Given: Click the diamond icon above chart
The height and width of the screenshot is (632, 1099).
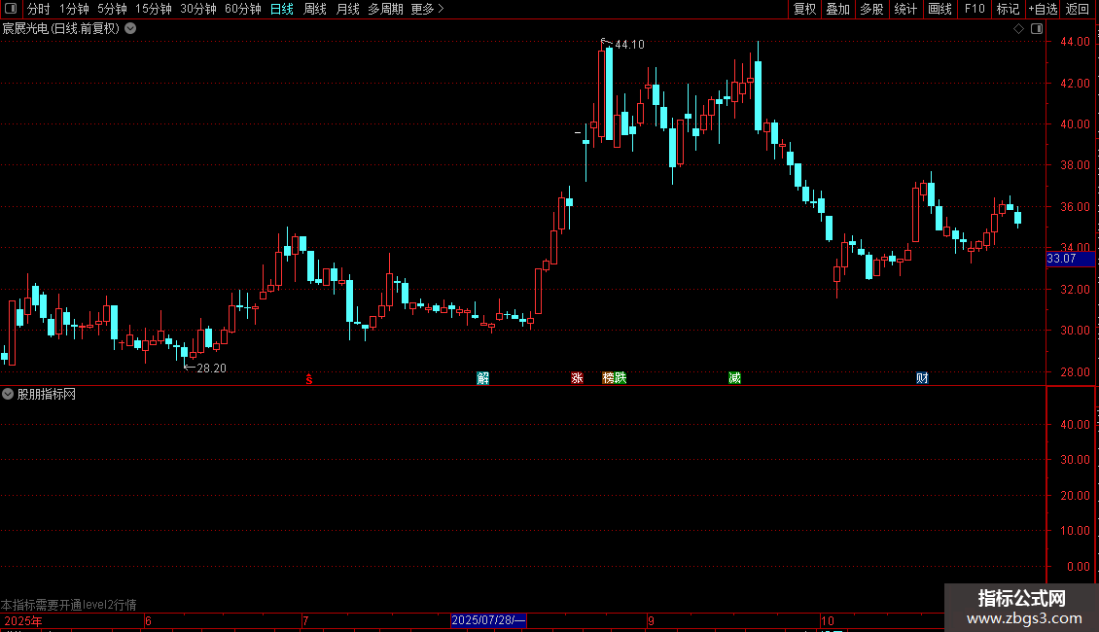Looking at the screenshot, I should tap(1019, 29).
